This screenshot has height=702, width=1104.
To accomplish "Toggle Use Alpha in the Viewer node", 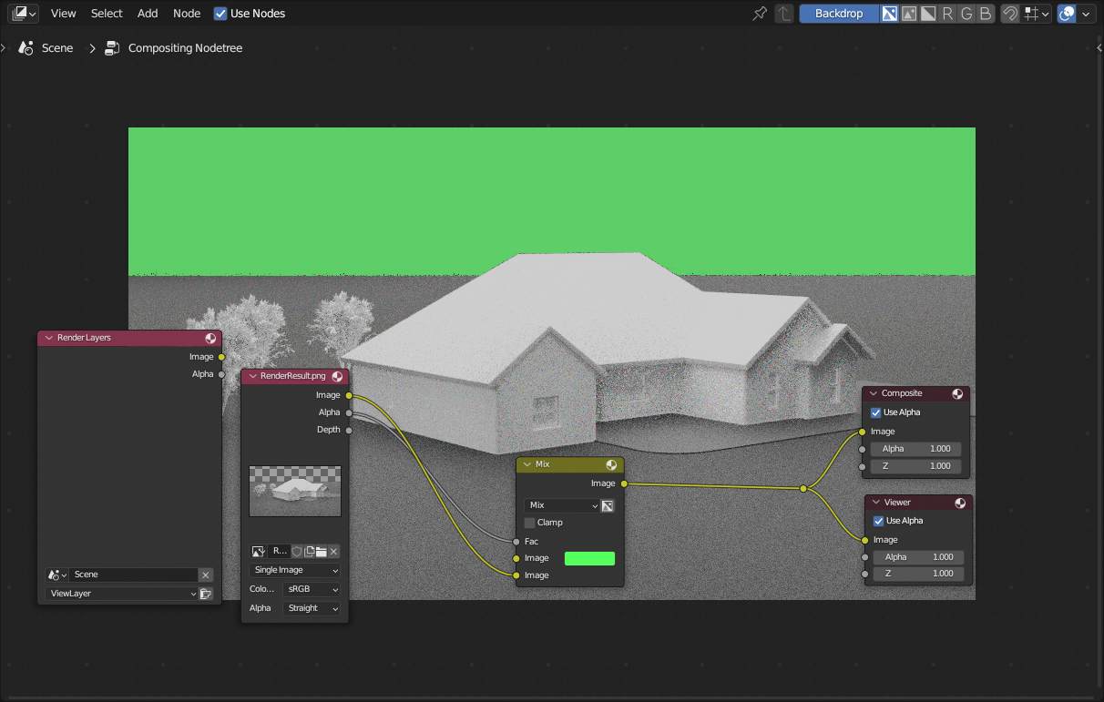I will click(879, 521).
